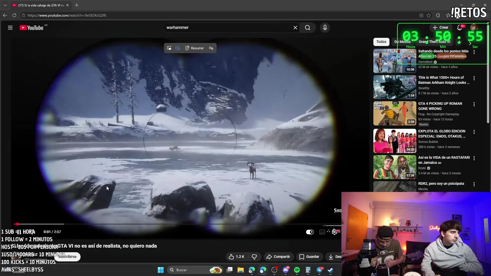Open options menu for the Batman video

pyautogui.click(x=474, y=78)
